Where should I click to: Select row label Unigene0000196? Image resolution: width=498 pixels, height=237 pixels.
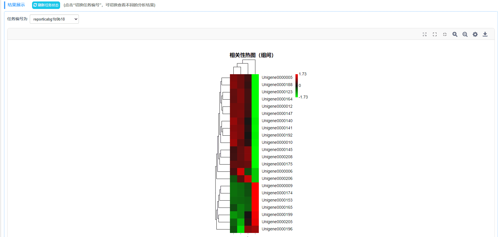point(277,229)
